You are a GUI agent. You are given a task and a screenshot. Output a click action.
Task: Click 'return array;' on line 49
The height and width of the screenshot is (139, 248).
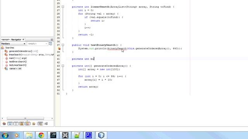coord(88,86)
